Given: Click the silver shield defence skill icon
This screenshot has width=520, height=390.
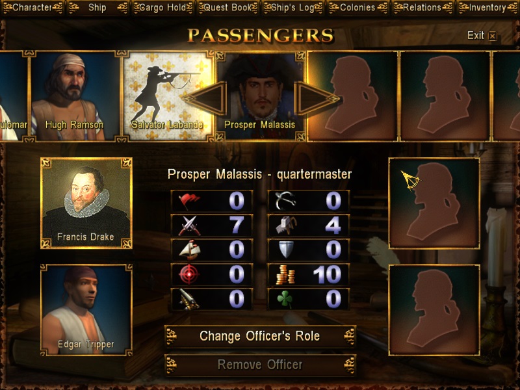Looking at the screenshot, I should click(x=286, y=250).
